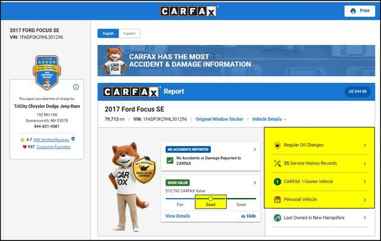
Task: Expand the Good Value card chevron
Action: click(x=255, y=183)
